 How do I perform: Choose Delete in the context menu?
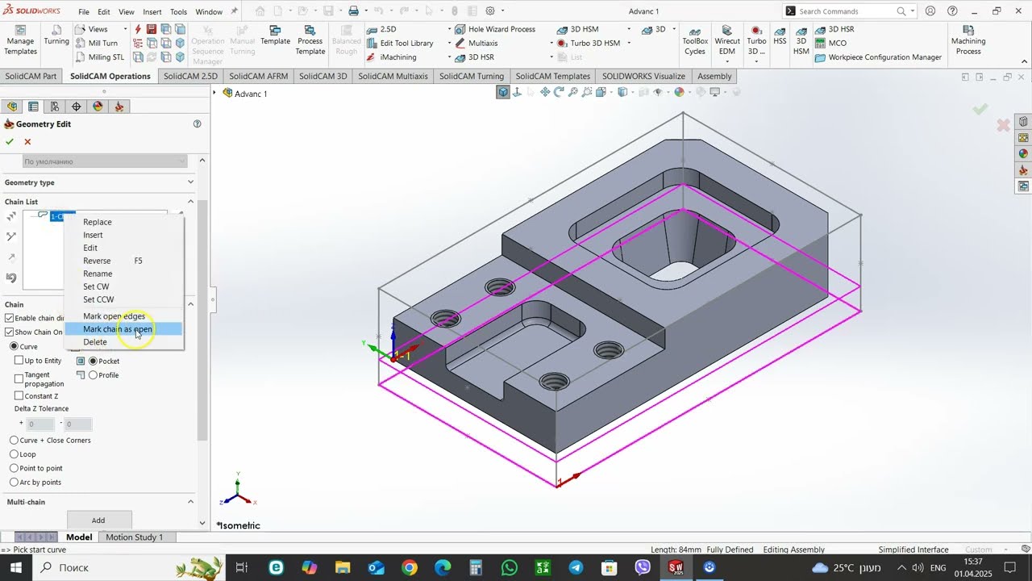point(95,342)
